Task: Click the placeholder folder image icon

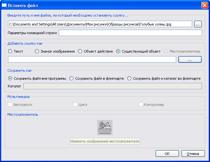Action: (105, 128)
